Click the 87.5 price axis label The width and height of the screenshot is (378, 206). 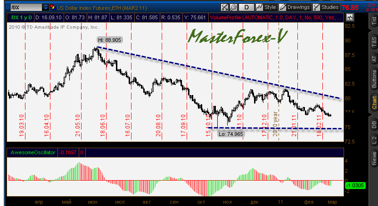350,55
